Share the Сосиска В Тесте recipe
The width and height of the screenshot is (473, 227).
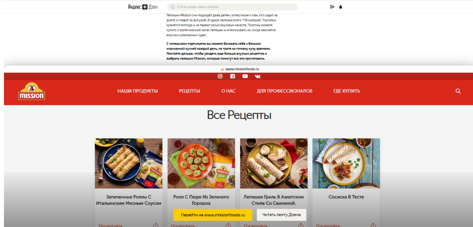click(373, 225)
